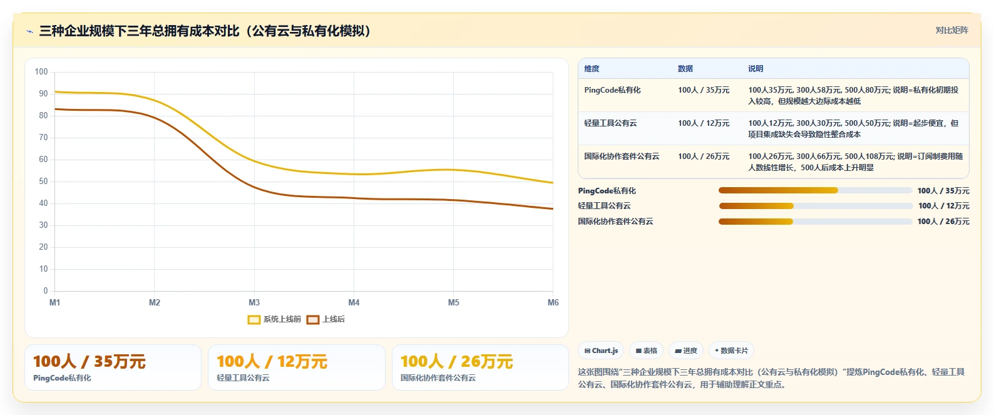Click the progress value 100人 / 26万元
Viewport: 994px width, 415px height.
coord(943,222)
